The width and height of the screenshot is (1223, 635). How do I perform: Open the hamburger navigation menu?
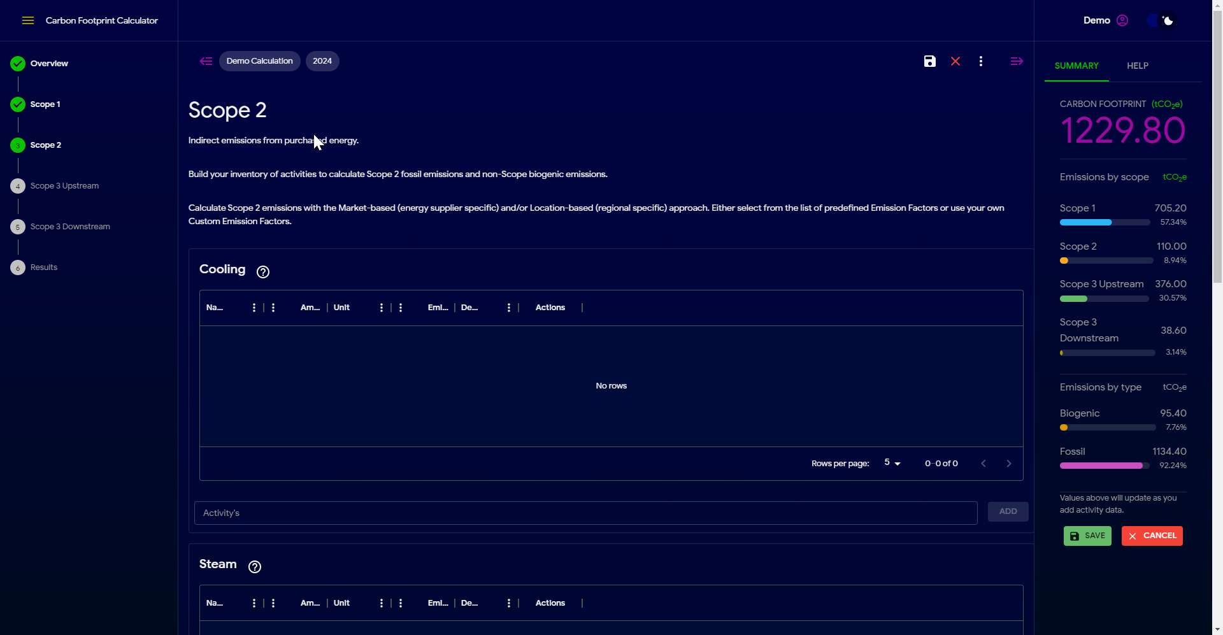28,20
